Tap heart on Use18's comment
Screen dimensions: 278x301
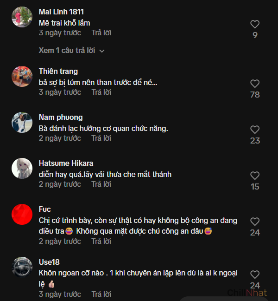pos(255,275)
